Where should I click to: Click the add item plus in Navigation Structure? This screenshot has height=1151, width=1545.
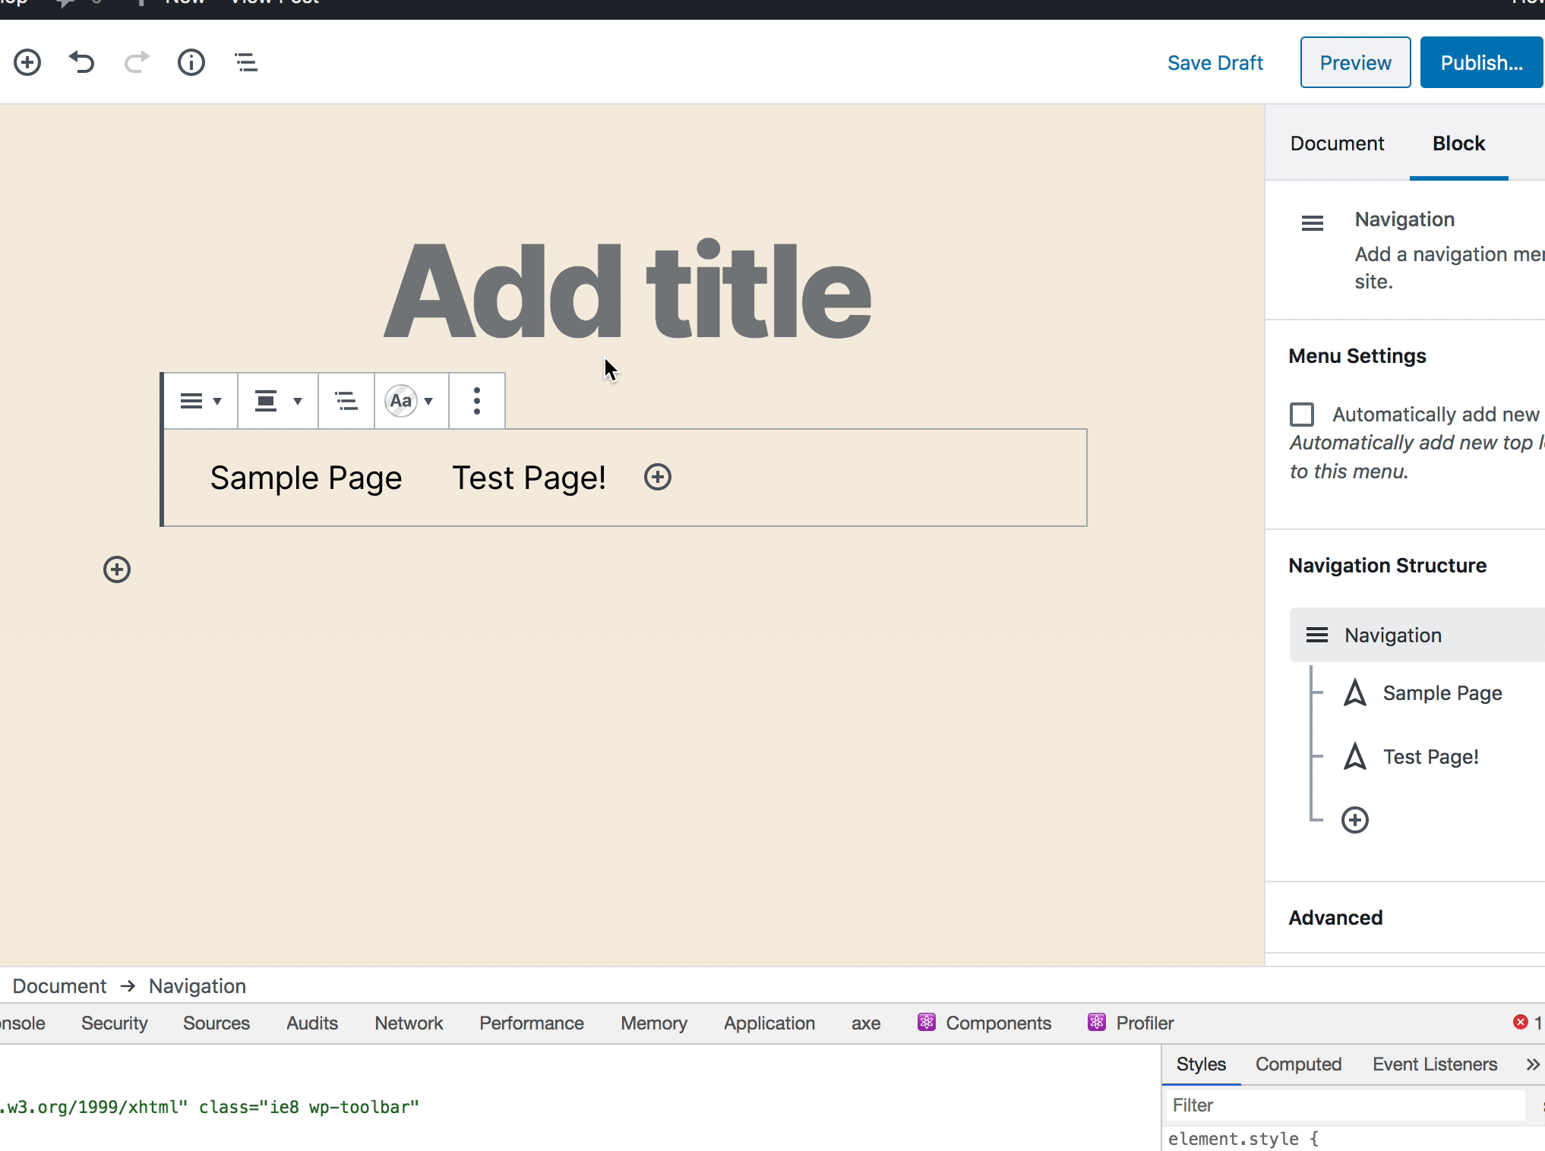tap(1355, 819)
